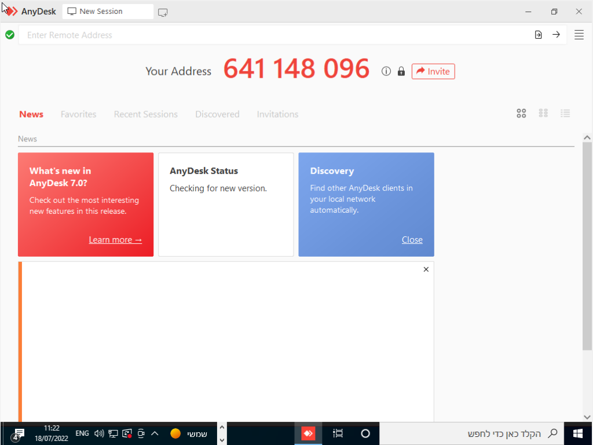Click the connect arrow icon

coord(556,35)
